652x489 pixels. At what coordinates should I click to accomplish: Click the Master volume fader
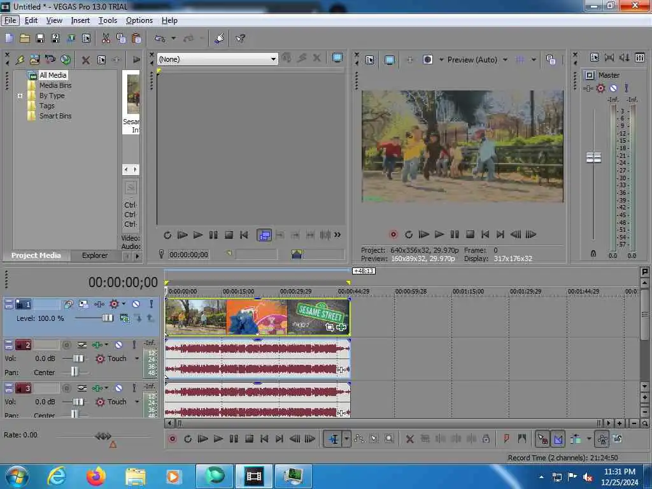tap(593, 158)
